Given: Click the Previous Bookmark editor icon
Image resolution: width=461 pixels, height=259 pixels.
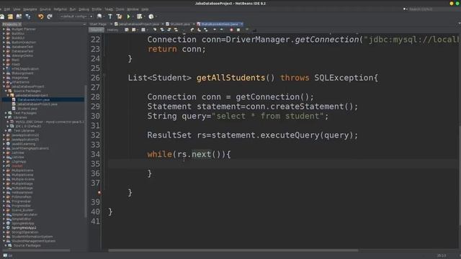Looking at the screenshot, I should click(192, 29).
